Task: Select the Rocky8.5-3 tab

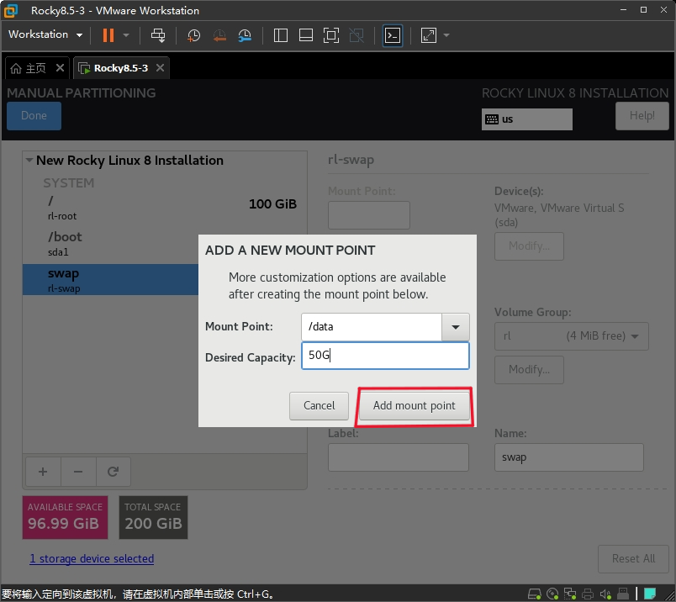Action: 114,68
